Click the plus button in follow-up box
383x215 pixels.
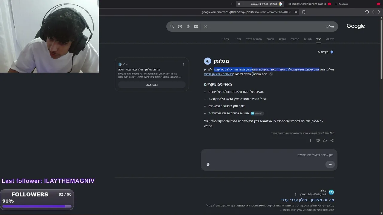[330, 164]
